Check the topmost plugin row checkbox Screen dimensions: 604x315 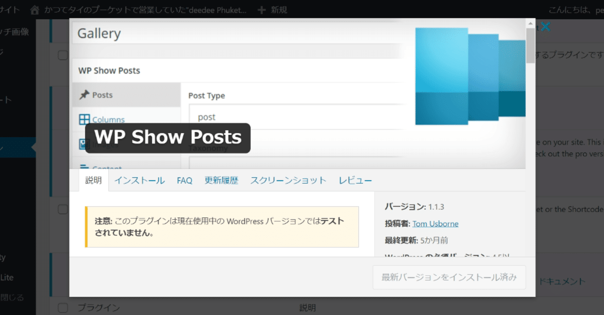coord(62,55)
